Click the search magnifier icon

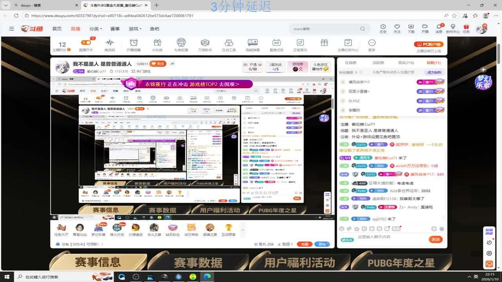click(362, 29)
